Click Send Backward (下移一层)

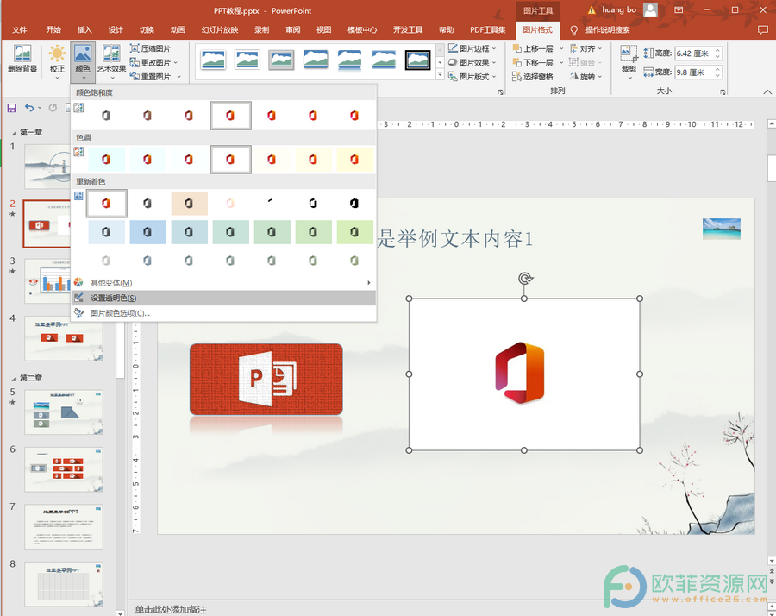coord(533,62)
